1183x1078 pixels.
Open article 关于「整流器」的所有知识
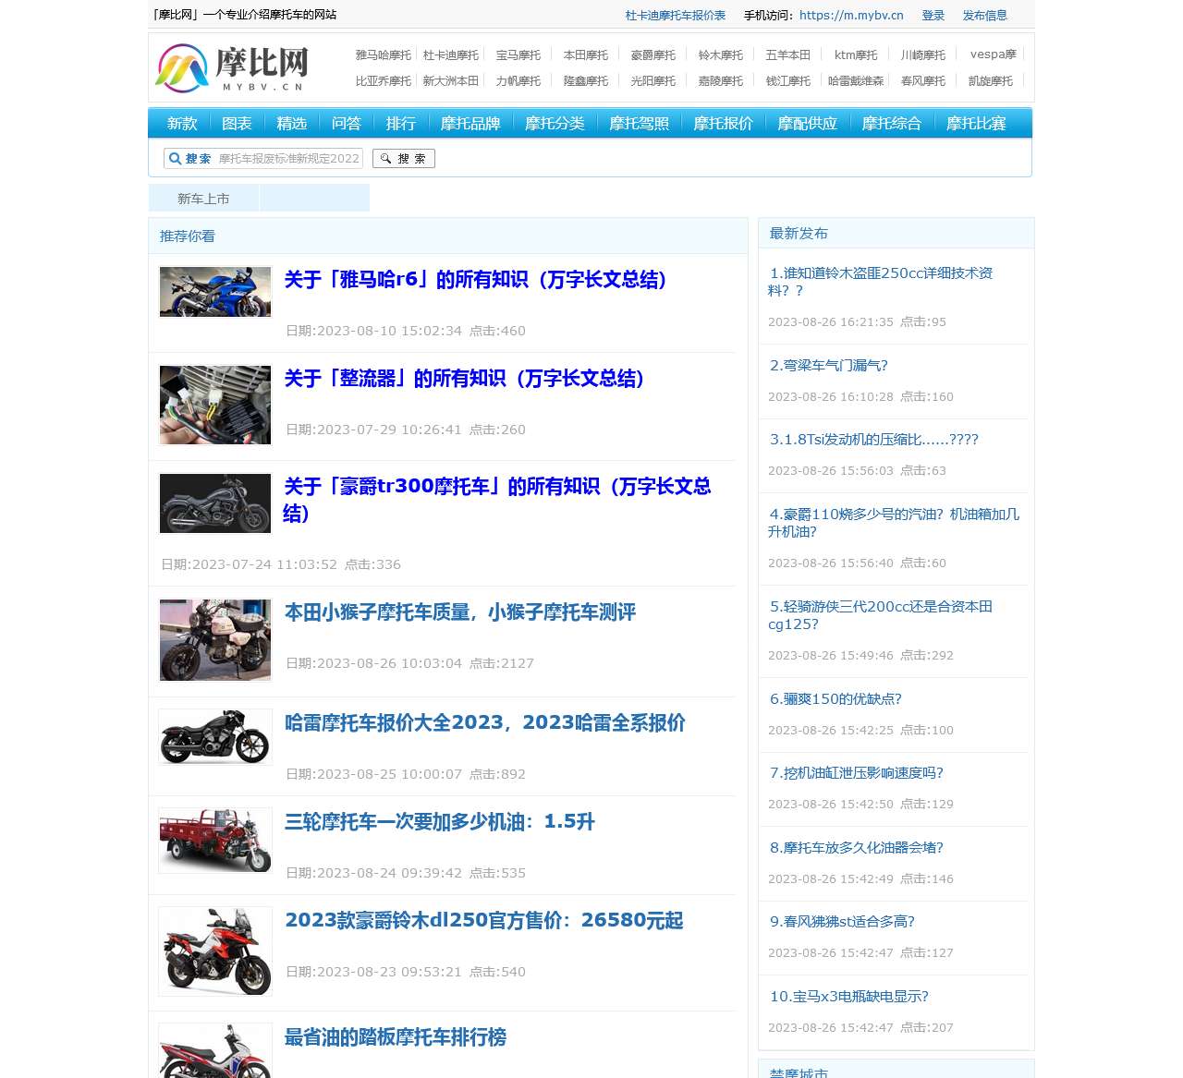(465, 379)
